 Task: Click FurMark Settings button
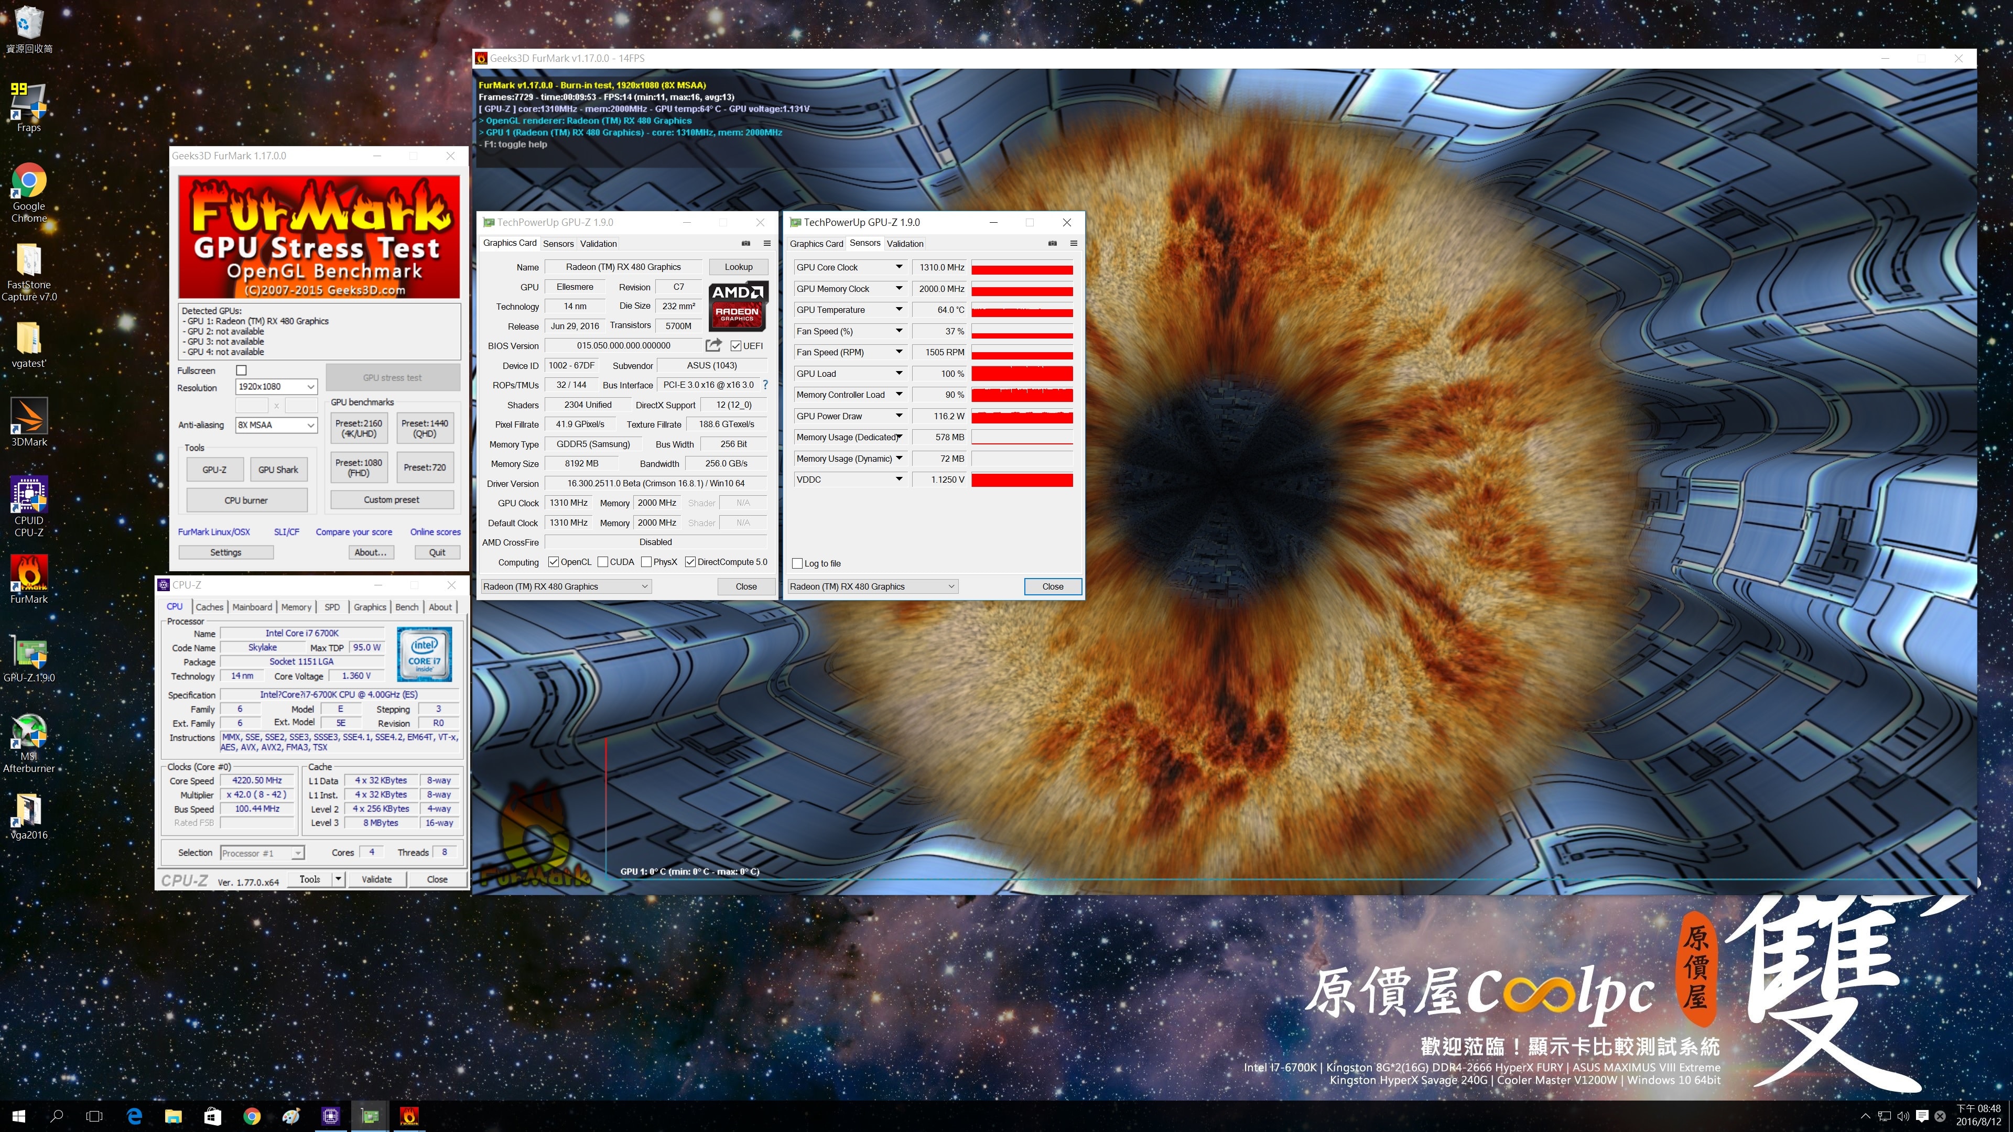click(x=226, y=552)
